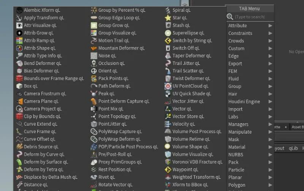Click the Box qL cube icon
The width and height of the screenshot is (304, 191).
coord(19,86)
